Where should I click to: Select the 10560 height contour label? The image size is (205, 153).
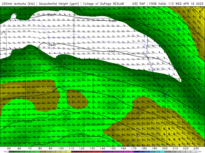point(79,91)
